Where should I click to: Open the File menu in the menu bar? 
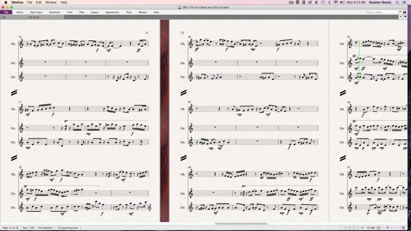pyautogui.click(x=30, y=2)
